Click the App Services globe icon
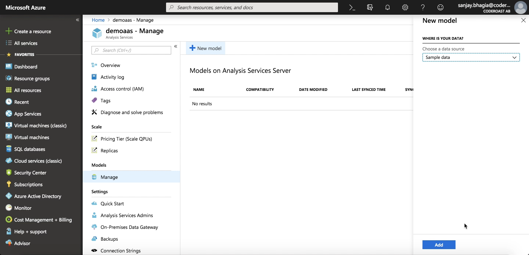Image resolution: width=529 pixels, height=255 pixels. [x=9, y=114]
